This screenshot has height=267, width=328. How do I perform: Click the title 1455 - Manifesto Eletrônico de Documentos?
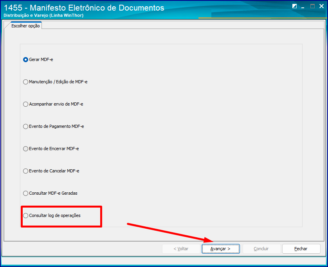click(x=84, y=8)
